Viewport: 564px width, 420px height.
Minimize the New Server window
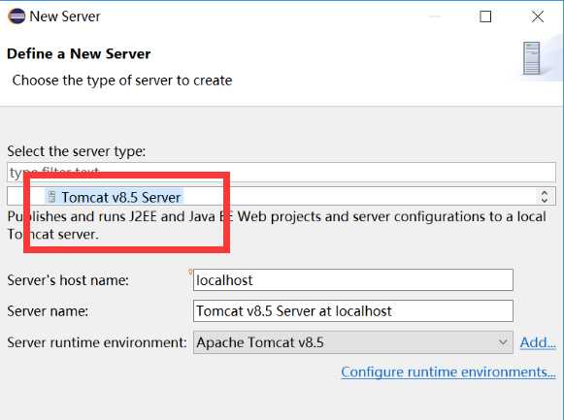435,16
